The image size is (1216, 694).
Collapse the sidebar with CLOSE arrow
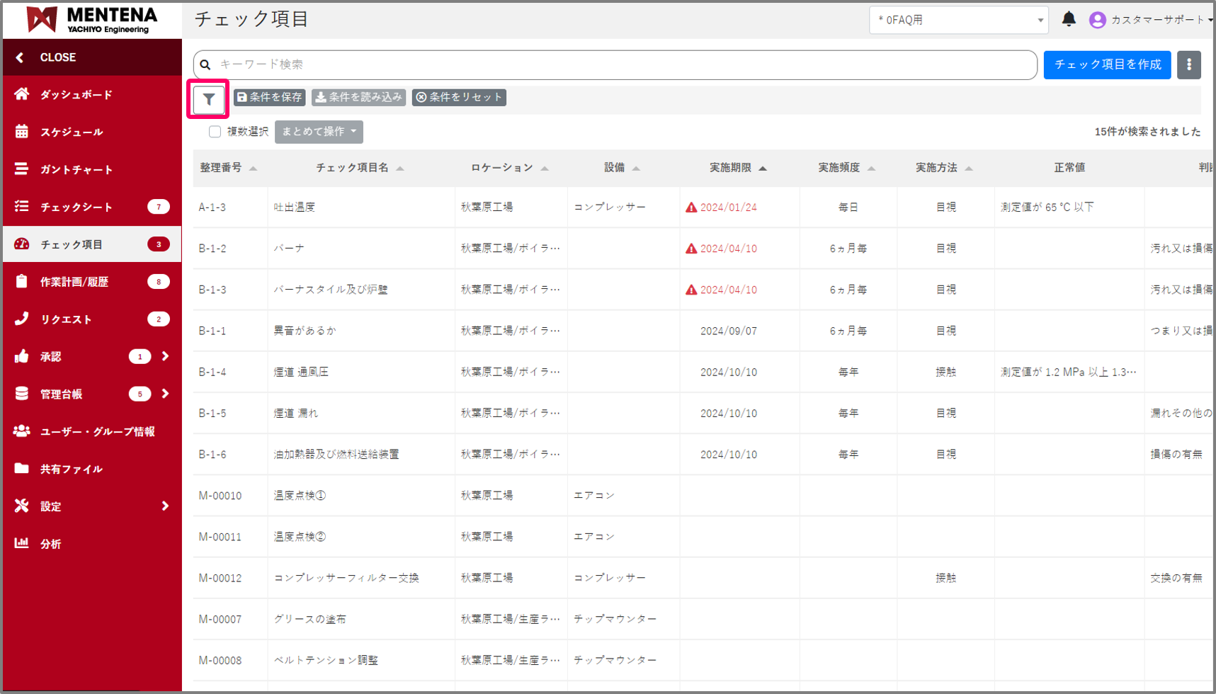coord(21,57)
